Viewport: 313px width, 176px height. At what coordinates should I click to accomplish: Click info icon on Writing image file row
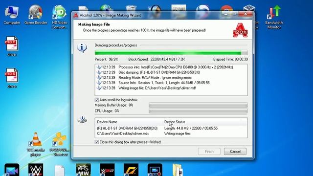pos(99,88)
